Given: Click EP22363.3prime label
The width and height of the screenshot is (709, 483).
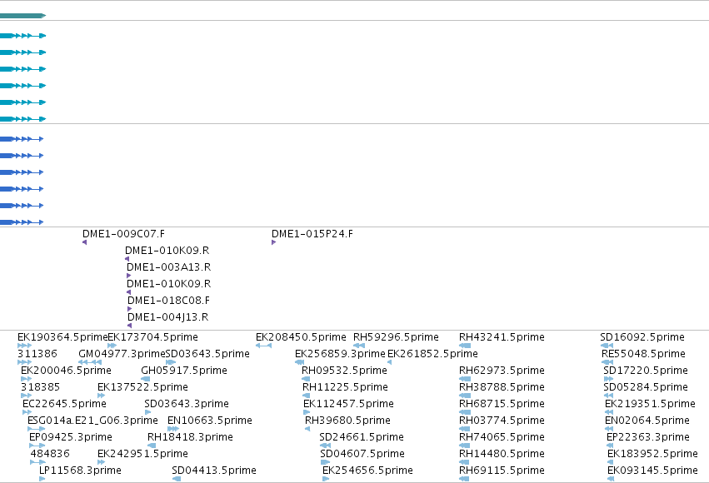Looking at the screenshot, I should pos(648,437).
